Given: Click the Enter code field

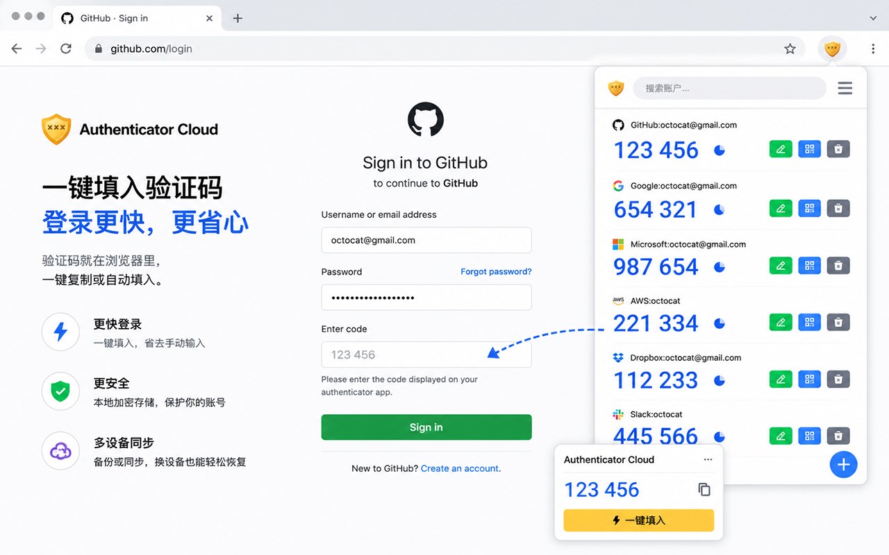Looking at the screenshot, I should (x=426, y=355).
